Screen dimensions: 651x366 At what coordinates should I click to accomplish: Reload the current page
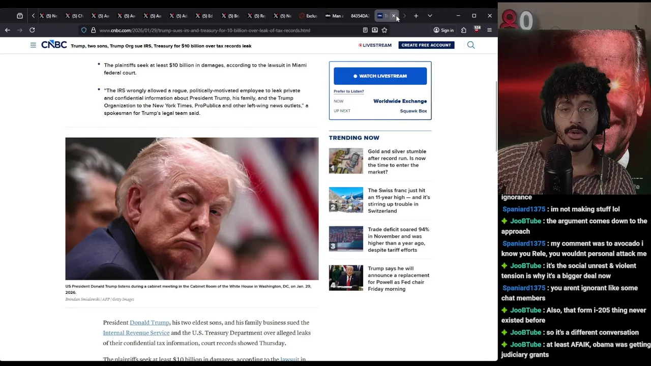tap(32, 30)
